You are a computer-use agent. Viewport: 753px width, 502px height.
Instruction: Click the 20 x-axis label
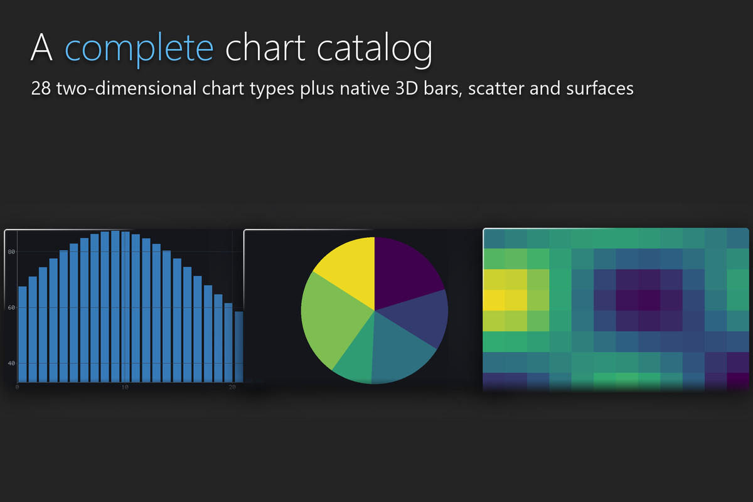click(x=232, y=388)
